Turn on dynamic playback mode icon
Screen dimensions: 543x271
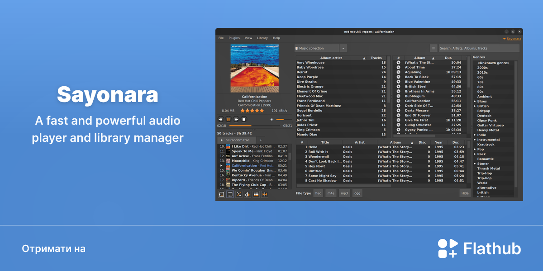[248, 194]
